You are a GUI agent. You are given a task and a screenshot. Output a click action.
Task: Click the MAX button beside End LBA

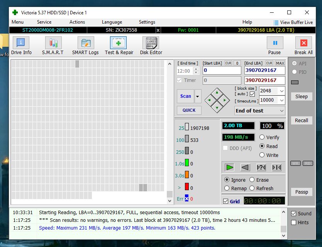point(280,63)
